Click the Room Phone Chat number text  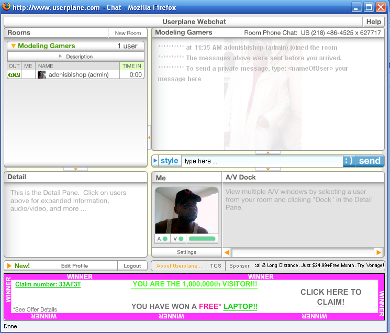coord(313,33)
